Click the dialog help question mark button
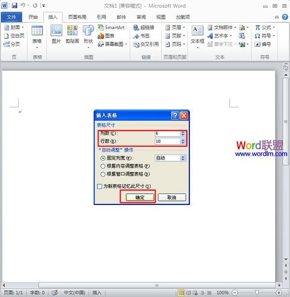Image resolution: width=290 pixels, height=297 pixels. point(175,115)
